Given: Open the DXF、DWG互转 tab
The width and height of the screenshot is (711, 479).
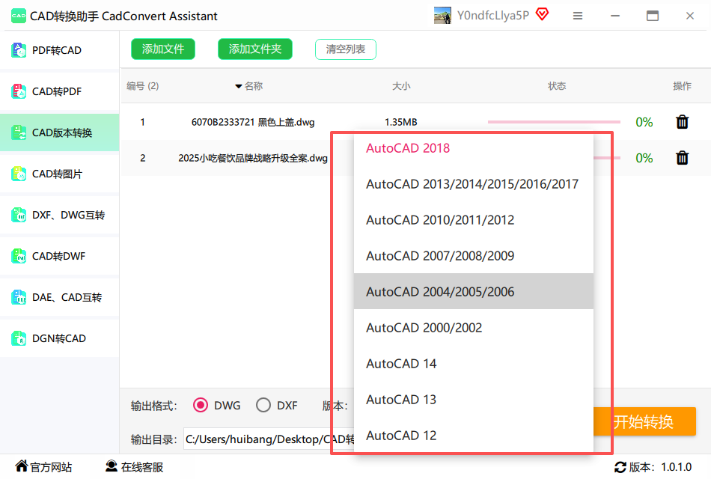Looking at the screenshot, I should [59, 215].
